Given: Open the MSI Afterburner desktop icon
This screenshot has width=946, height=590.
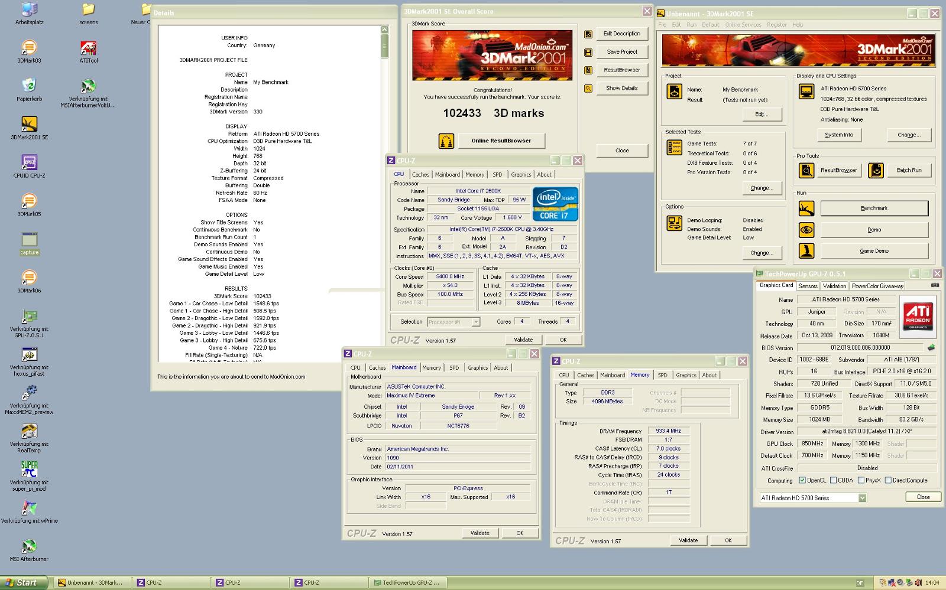Looking at the screenshot, I should coord(29,546).
